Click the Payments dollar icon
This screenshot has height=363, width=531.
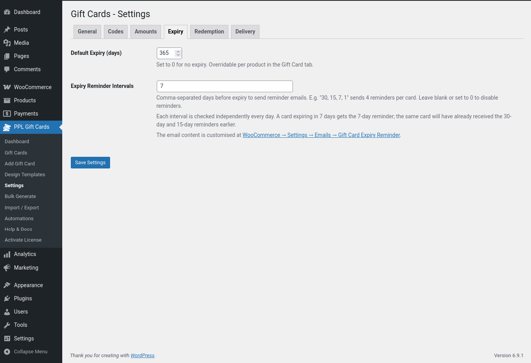(x=7, y=114)
